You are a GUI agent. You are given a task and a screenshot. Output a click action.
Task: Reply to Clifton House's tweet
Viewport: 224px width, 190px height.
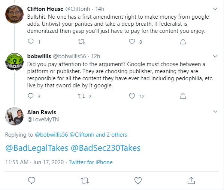(x=31, y=41)
